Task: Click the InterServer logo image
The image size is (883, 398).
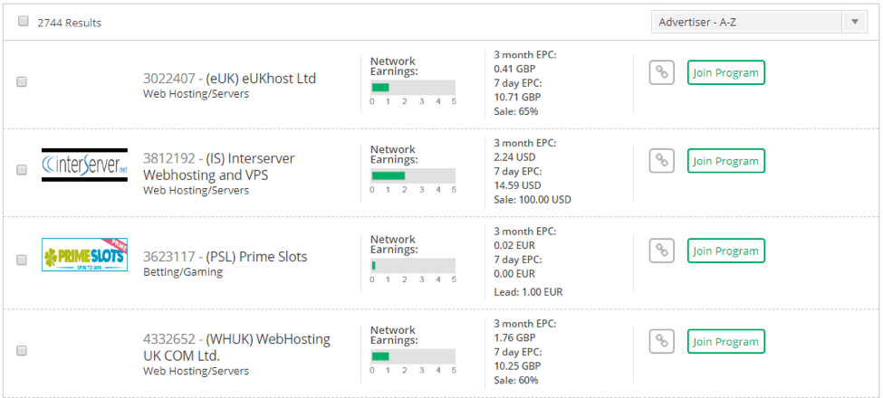Action: tap(84, 166)
